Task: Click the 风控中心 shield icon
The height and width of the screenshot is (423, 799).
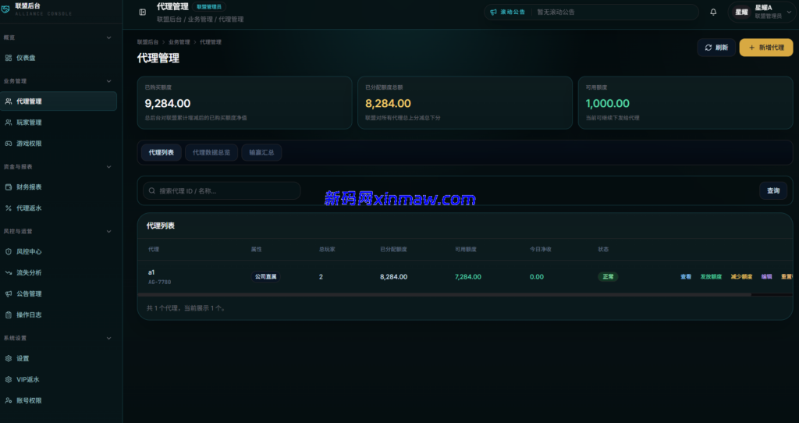Action: tap(8, 252)
